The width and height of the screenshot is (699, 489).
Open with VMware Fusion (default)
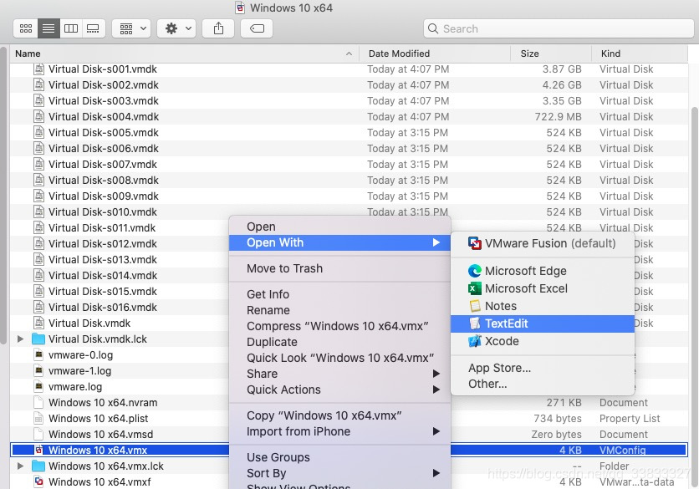tap(543, 243)
